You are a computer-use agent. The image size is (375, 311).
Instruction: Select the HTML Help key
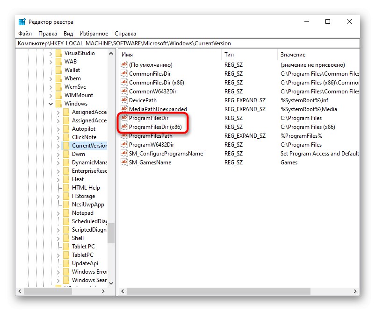(x=86, y=188)
